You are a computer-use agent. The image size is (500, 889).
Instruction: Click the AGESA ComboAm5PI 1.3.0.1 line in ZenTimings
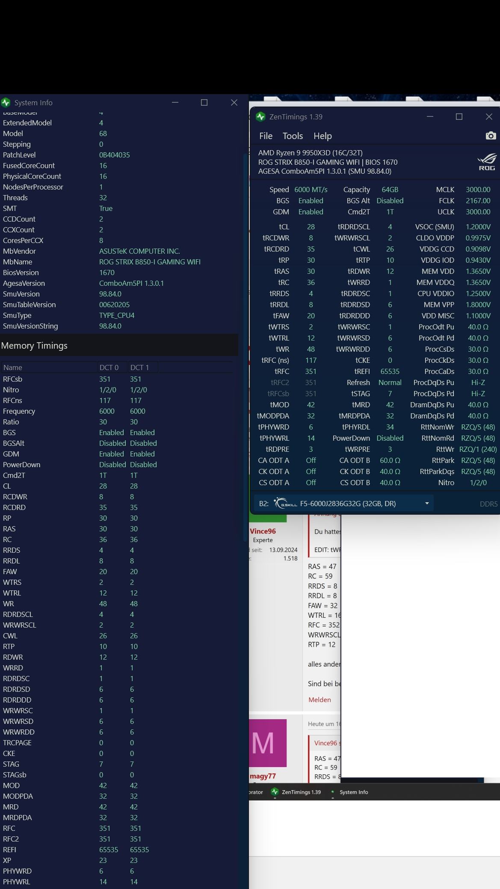coord(325,171)
